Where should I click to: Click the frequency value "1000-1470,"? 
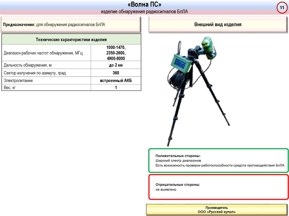pos(116,48)
